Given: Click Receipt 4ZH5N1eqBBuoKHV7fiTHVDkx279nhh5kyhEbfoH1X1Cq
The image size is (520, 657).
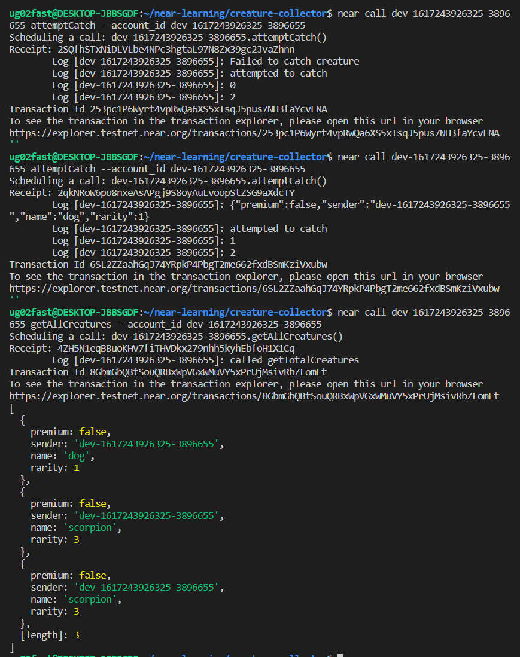Looking at the screenshot, I should (x=152, y=349).
